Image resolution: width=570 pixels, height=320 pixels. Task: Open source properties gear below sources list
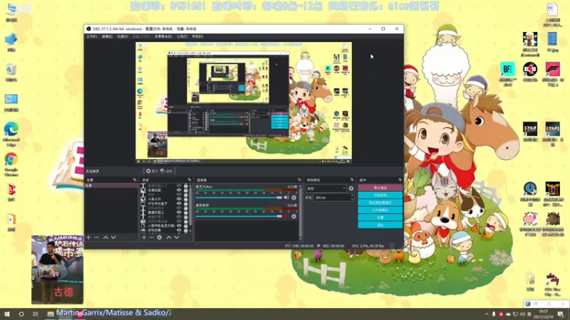(160, 238)
